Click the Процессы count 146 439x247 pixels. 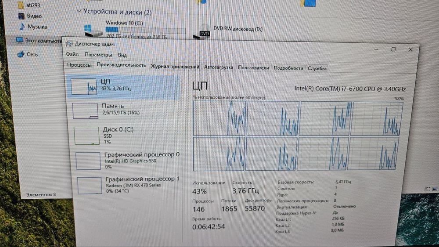(198, 209)
